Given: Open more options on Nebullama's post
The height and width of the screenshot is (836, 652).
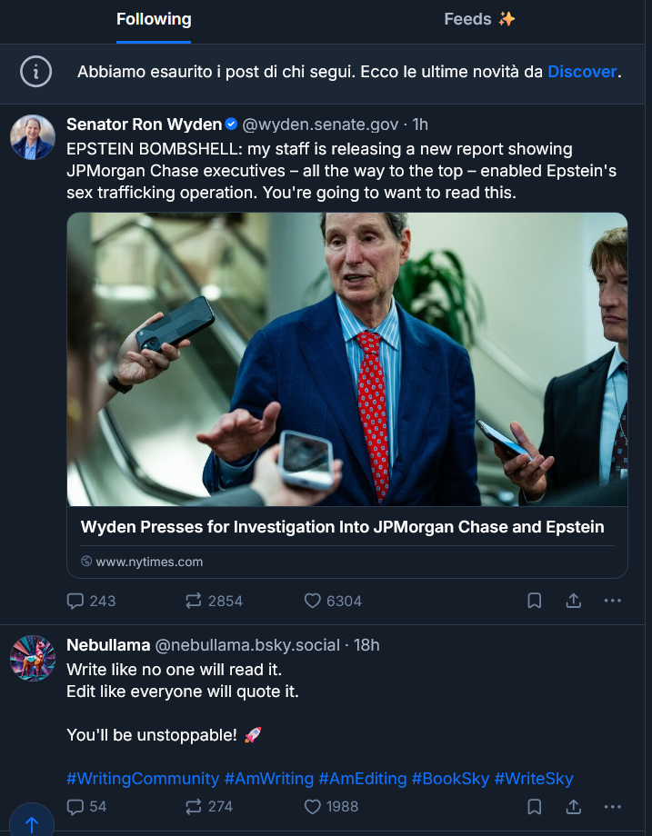Looking at the screenshot, I should (x=613, y=806).
